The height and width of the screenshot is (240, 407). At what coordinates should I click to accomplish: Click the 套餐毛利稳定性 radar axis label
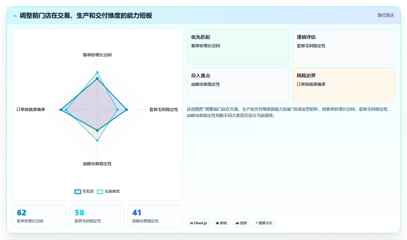pos(164,110)
